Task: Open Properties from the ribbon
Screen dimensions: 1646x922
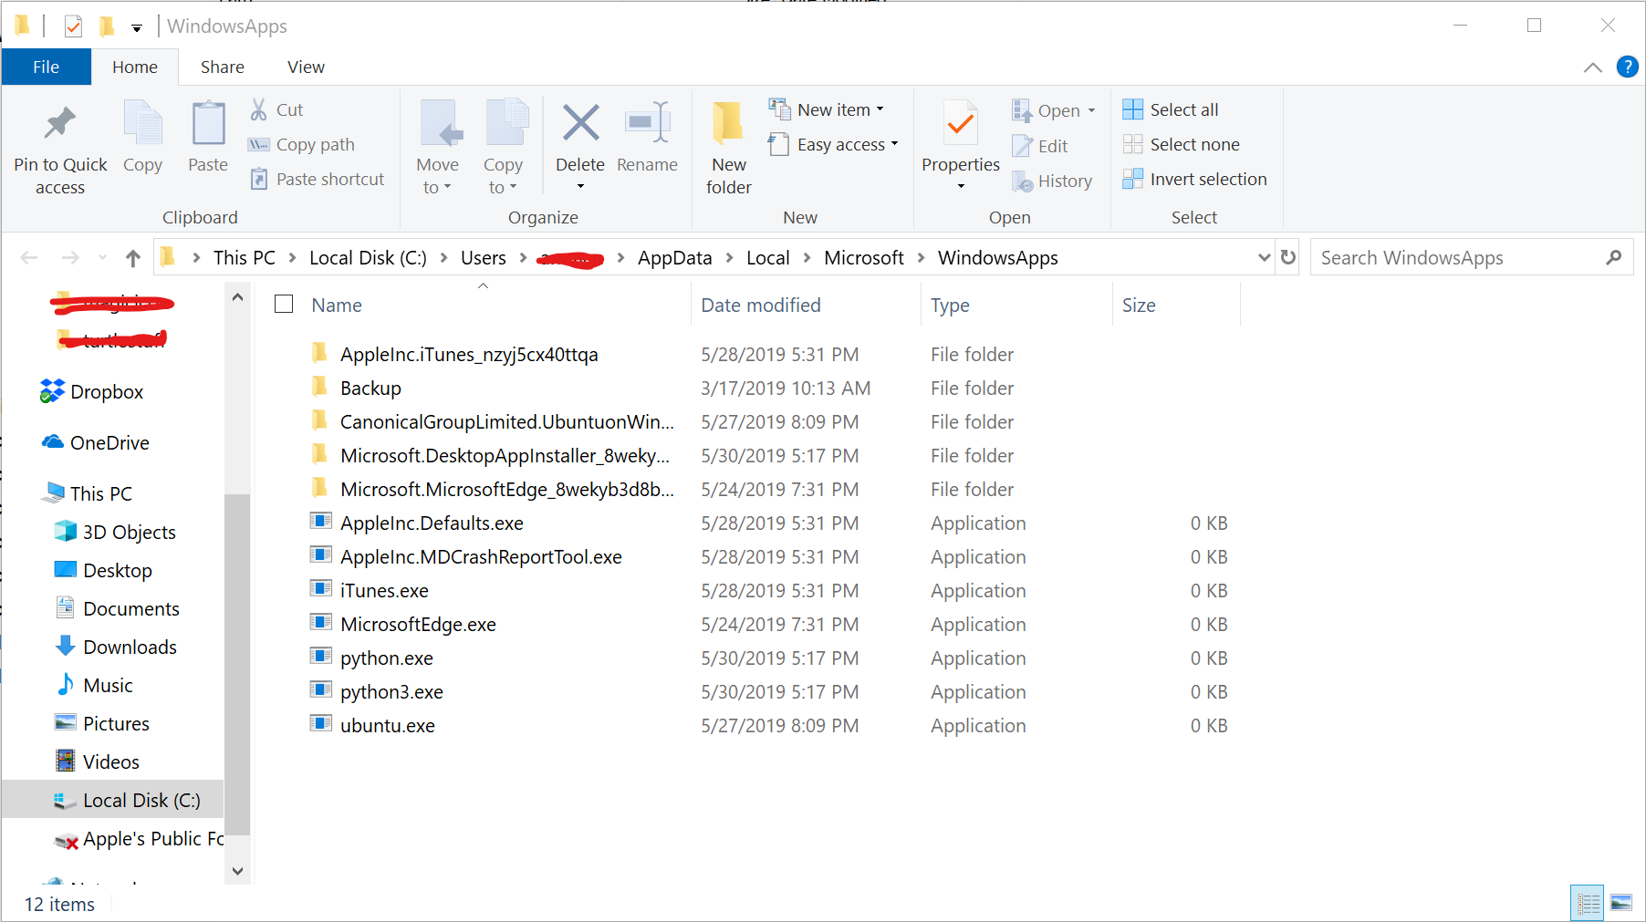Action: pyautogui.click(x=960, y=125)
